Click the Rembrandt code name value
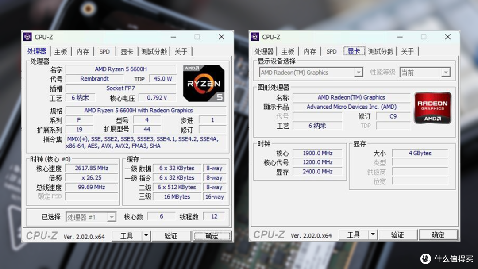 [x=95, y=79]
